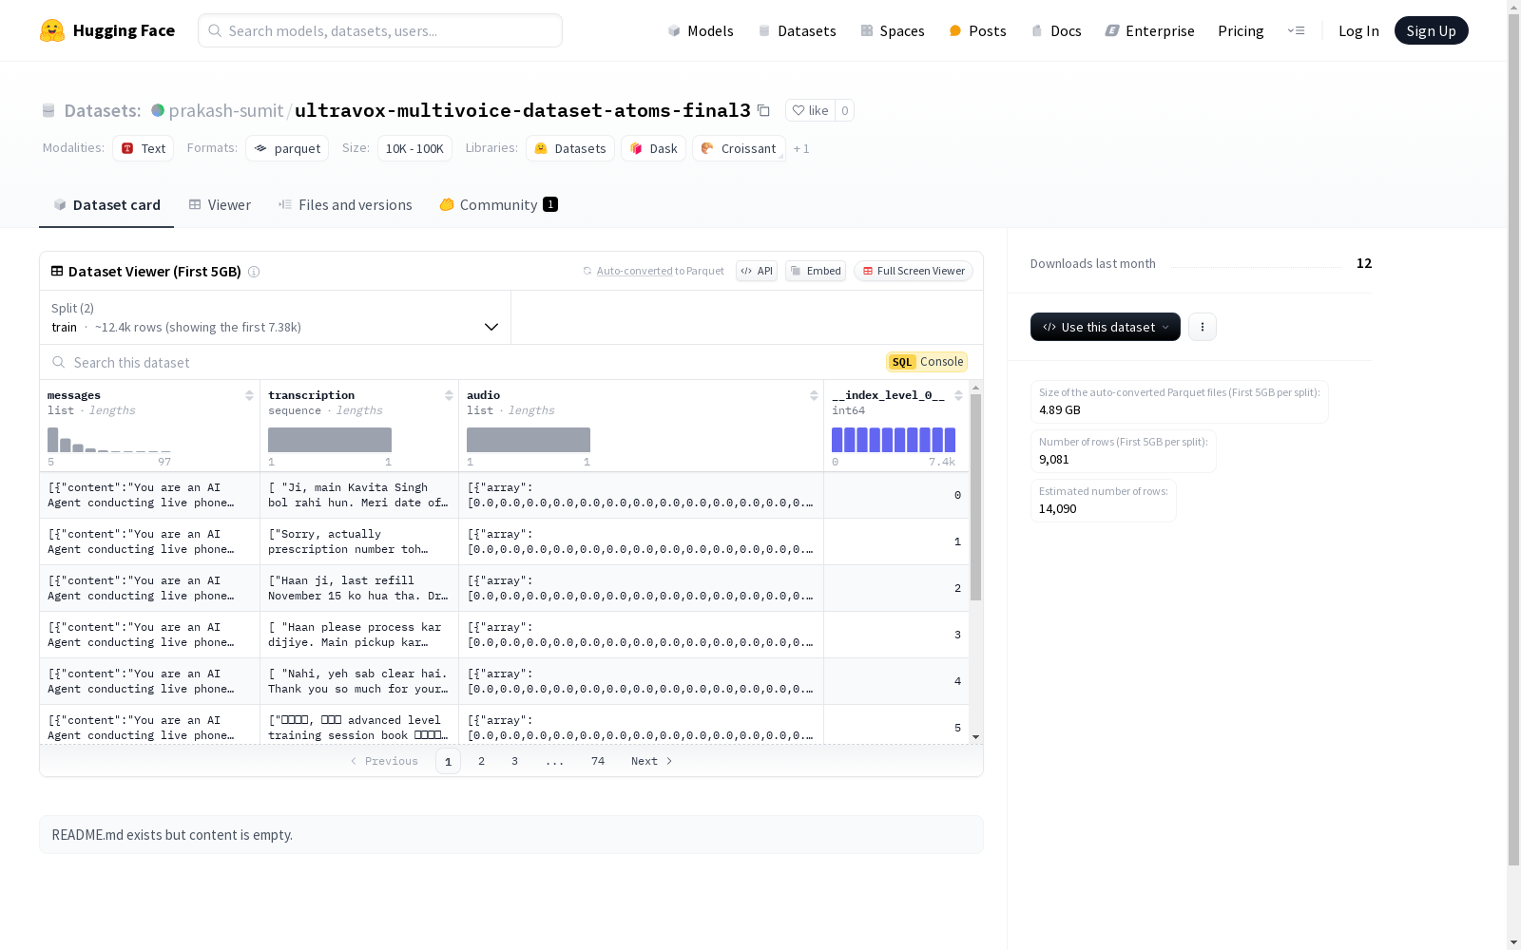Click the Next page button
The image size is (1521, 950).
[652, 761]
